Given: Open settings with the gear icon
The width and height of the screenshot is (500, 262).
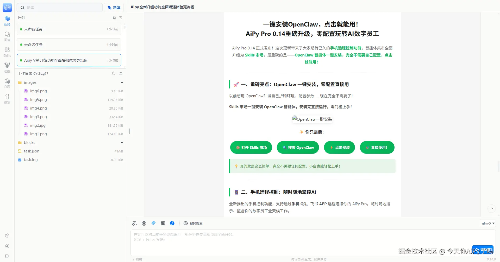Looking at the screenshot, I should (7, 236).
